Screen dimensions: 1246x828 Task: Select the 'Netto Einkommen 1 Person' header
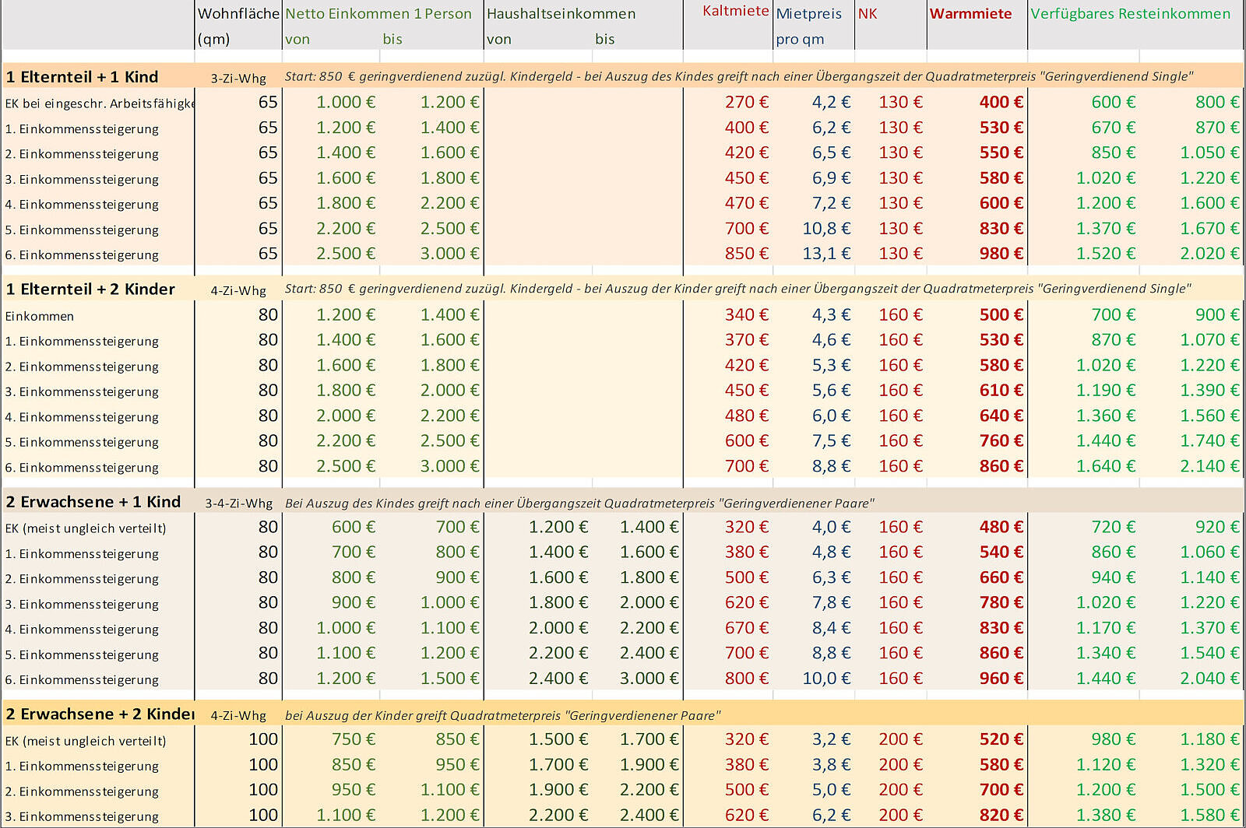point(378,13)
